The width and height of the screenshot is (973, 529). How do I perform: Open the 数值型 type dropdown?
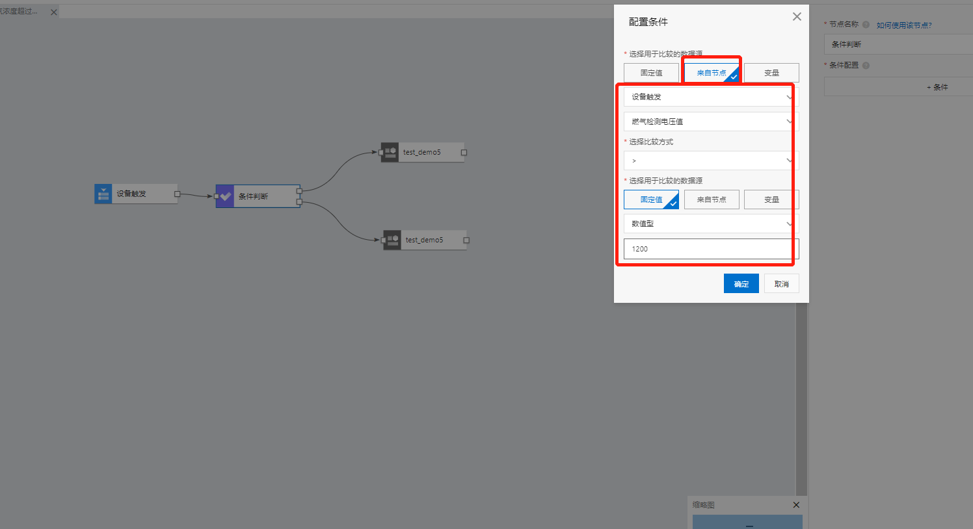click(711, 224)
